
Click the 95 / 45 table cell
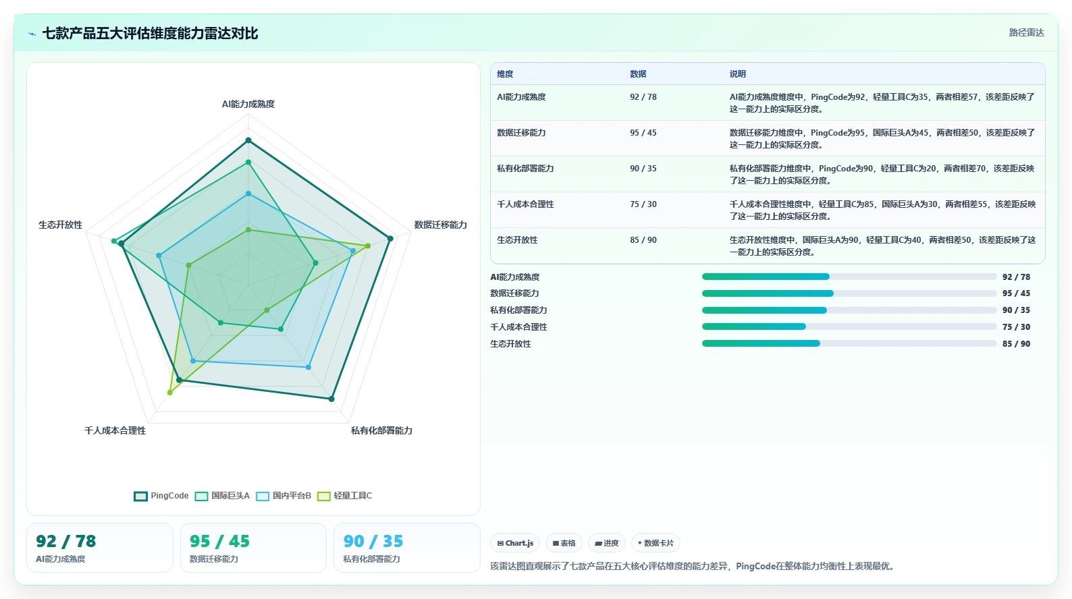point(643,133)
